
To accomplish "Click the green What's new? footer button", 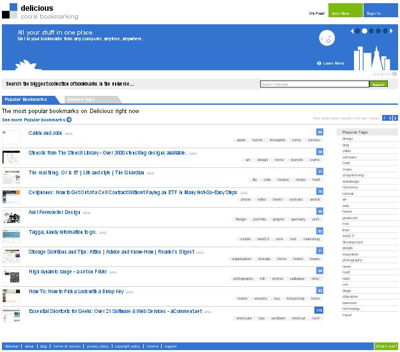I will 386,346.
